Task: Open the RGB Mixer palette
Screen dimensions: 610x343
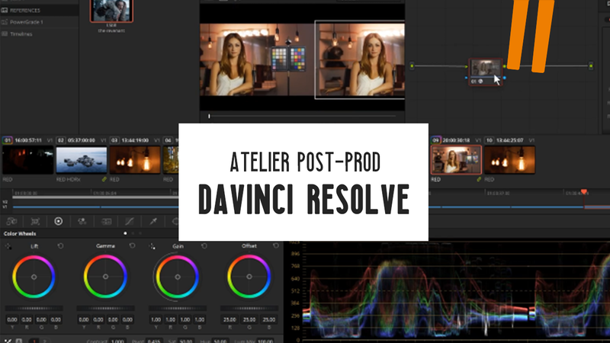Action: tap(82, 221)
